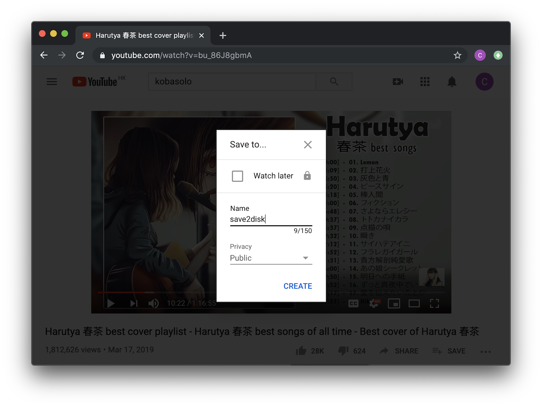Click the CREATE button
This screenshot has height=407, width=542.
click(x=298, y=286)
